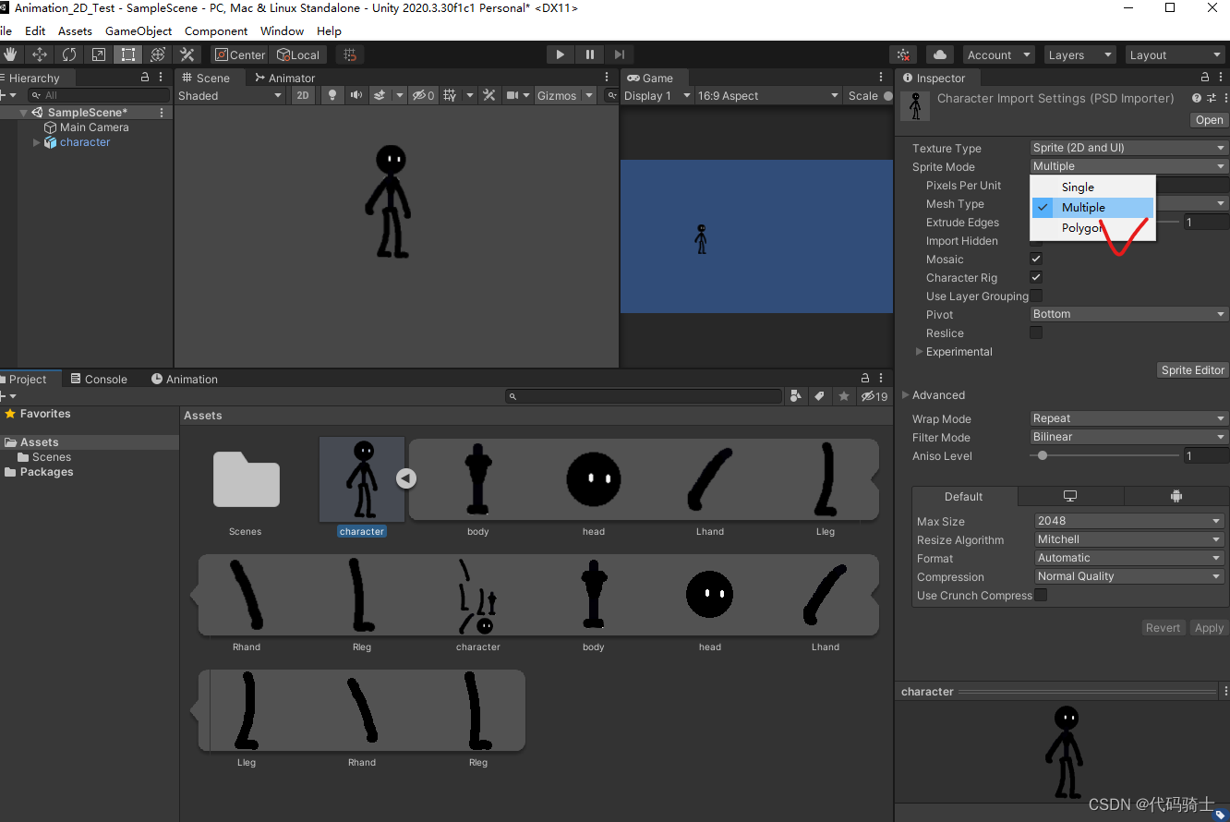This screenshot has height=822, width=1230.
Task: Toggle Scene view audio
Action: 356,95
